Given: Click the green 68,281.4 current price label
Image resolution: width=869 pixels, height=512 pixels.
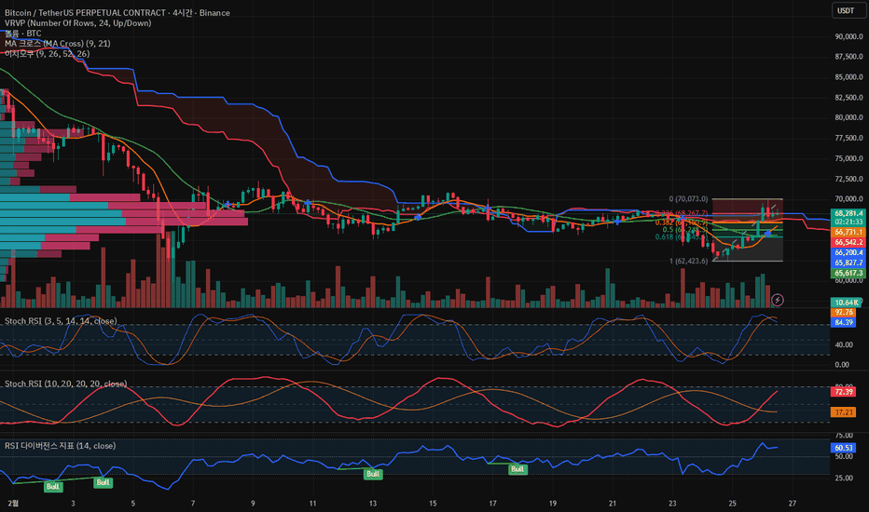Looking at the screenshot, I should coord(848,213).
